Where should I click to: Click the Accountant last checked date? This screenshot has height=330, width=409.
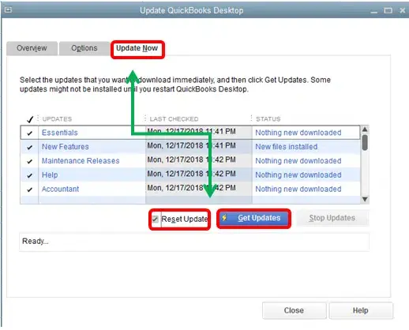tap(191, 188)
